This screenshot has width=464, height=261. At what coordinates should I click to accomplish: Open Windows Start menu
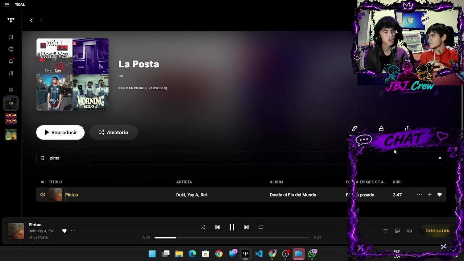click(152, 254)
